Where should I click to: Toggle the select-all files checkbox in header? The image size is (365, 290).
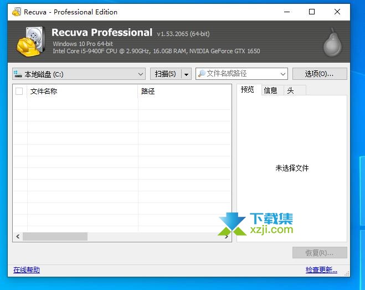coord(19,91)
